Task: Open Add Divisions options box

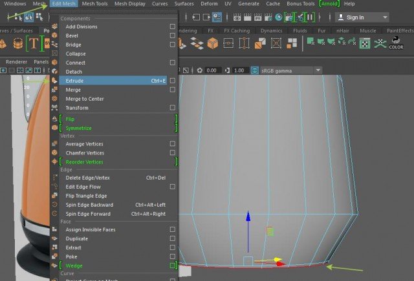Action: (x=172, y=26)
